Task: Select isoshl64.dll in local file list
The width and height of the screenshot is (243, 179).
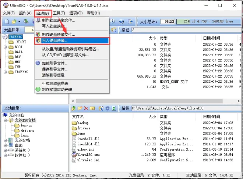Action: pyautogui.click(x=88, y=144)
